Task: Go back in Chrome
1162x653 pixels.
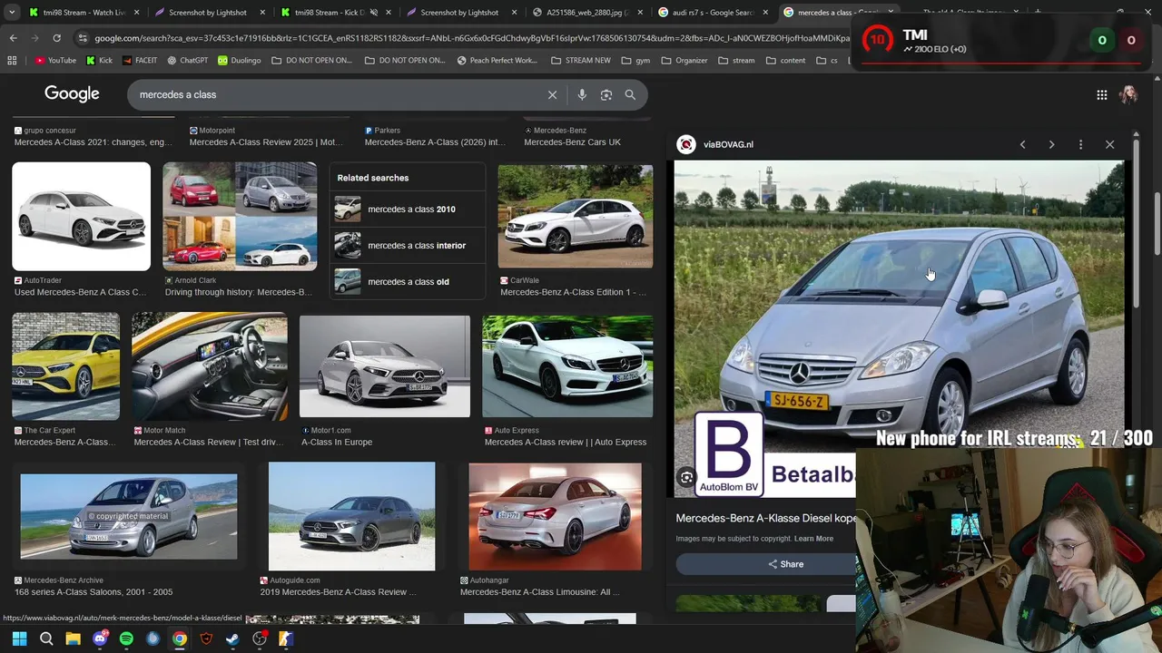Action: 13,38
